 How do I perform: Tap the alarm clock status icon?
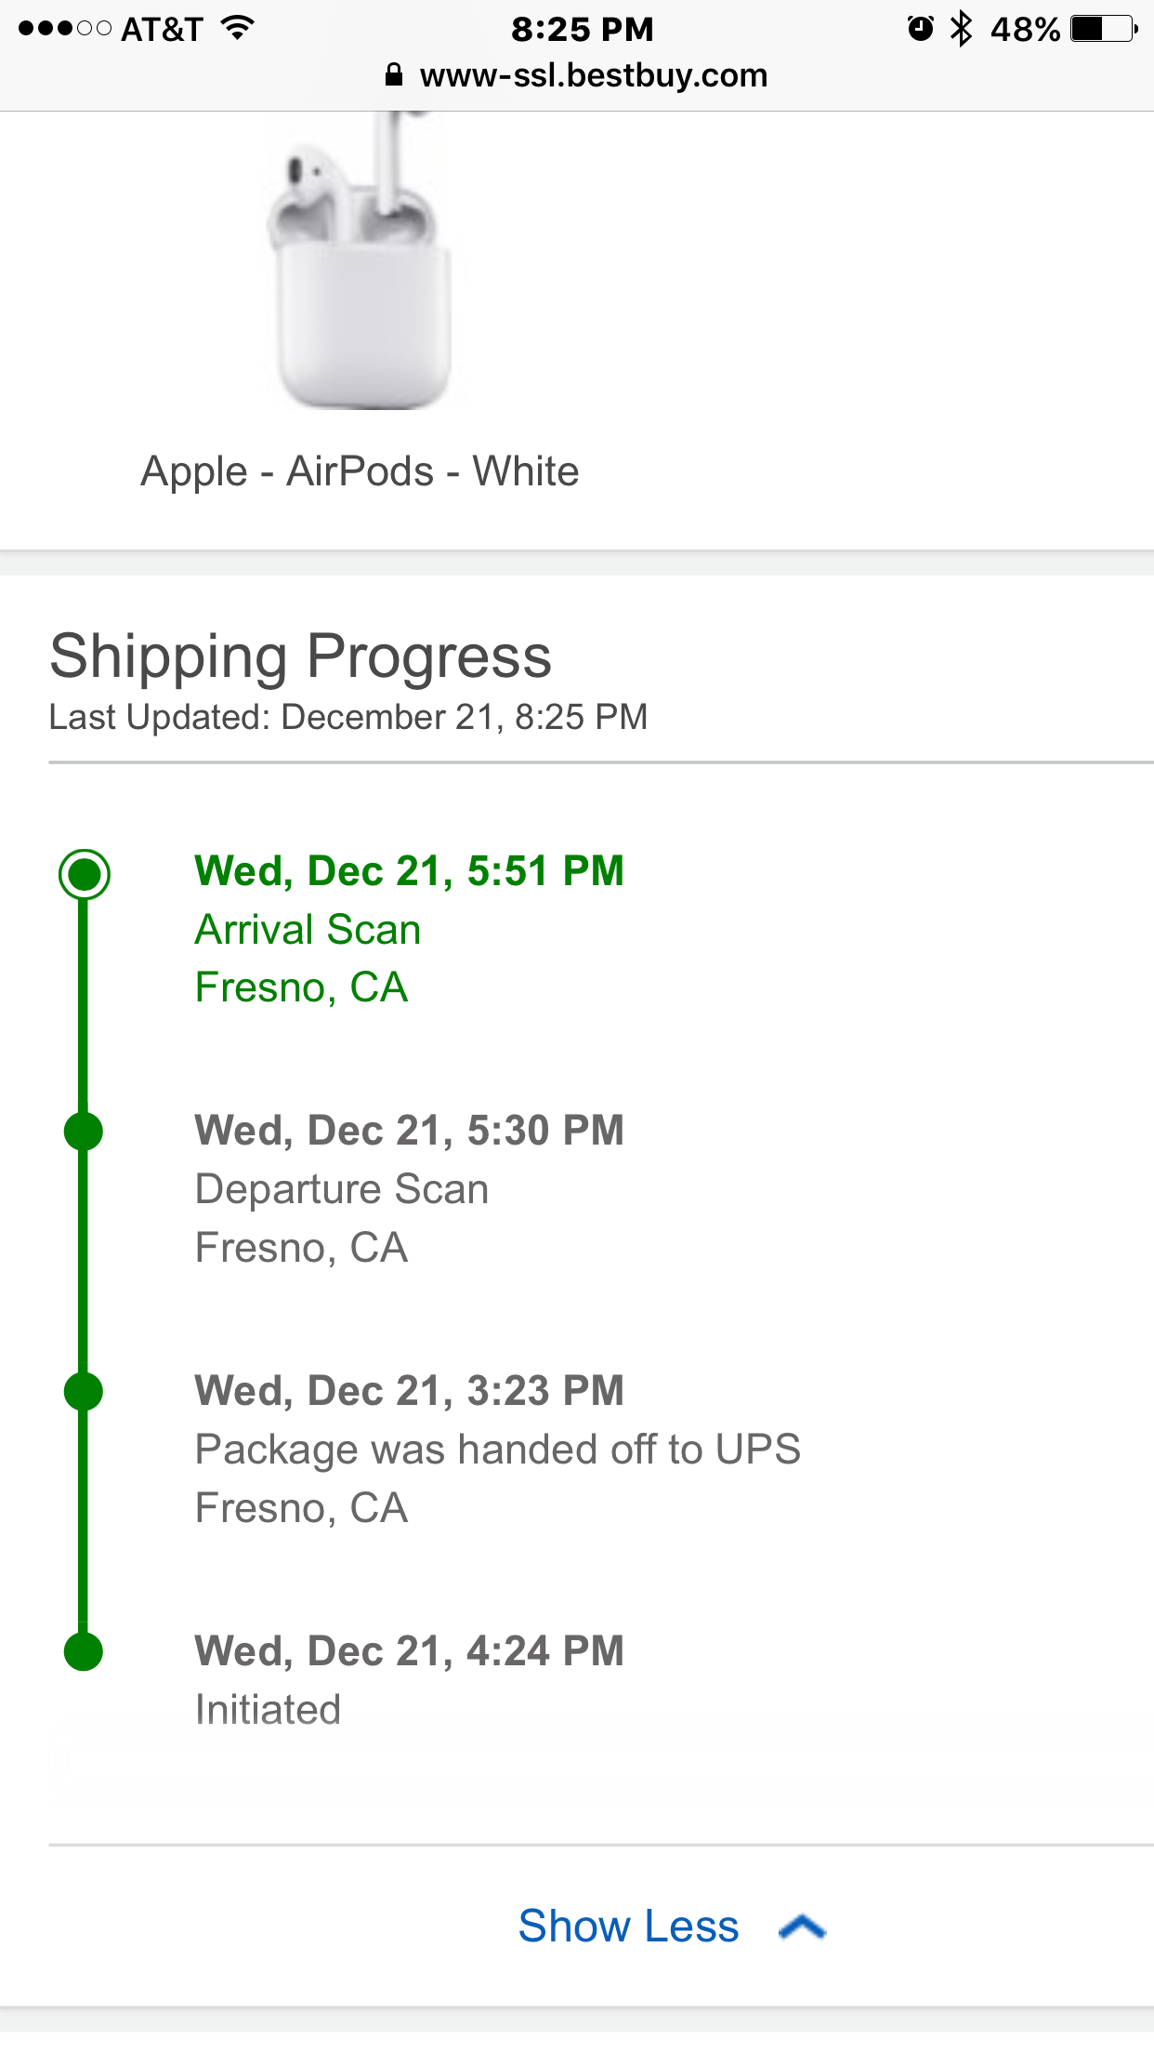click(x=920, y=29)
